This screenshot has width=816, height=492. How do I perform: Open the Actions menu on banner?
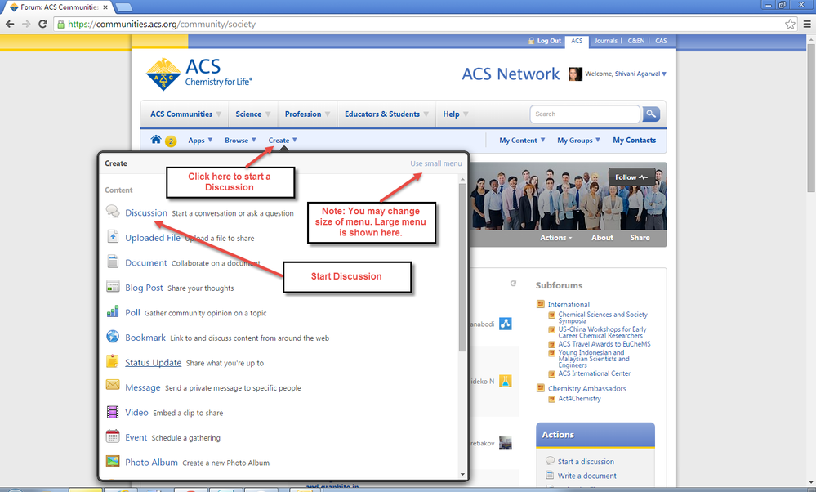click(557, 238)
